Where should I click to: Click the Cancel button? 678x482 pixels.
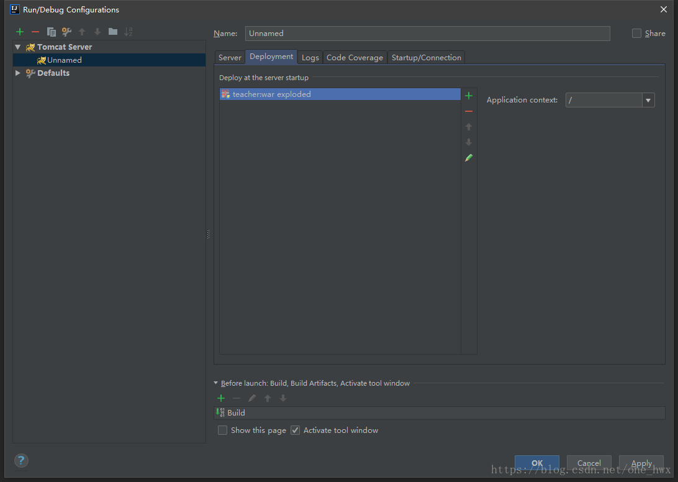(589, 463)
